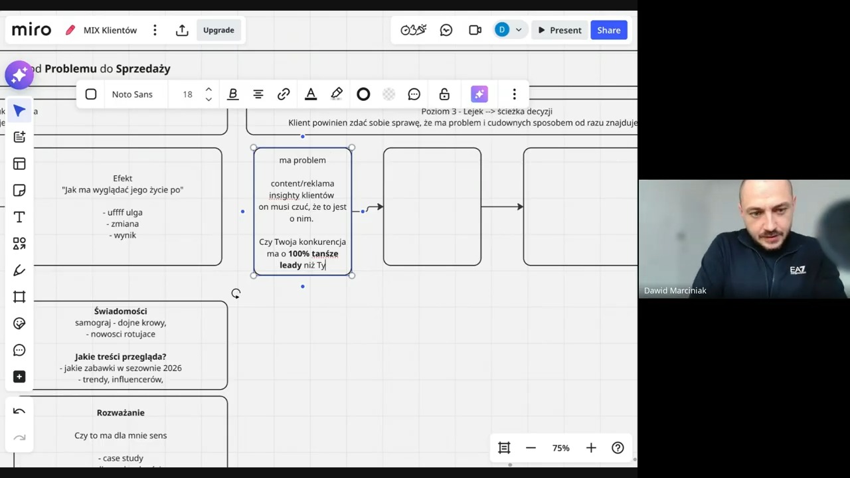Expand the user avatar dropdown arrow
The height and width of the screenshot is (478, 850).
pos(519,30)
